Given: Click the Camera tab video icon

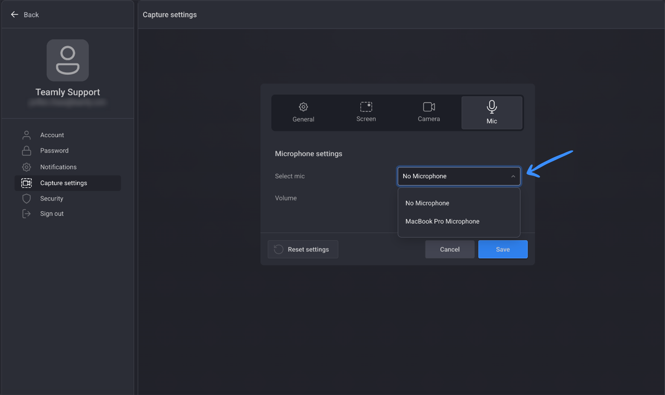Looking at the screenshot, I should coord(429,107).
